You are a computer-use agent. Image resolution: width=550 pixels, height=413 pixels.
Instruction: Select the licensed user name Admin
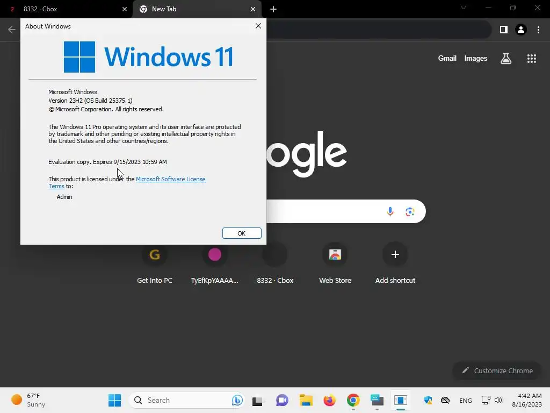(x=64, y=197)
